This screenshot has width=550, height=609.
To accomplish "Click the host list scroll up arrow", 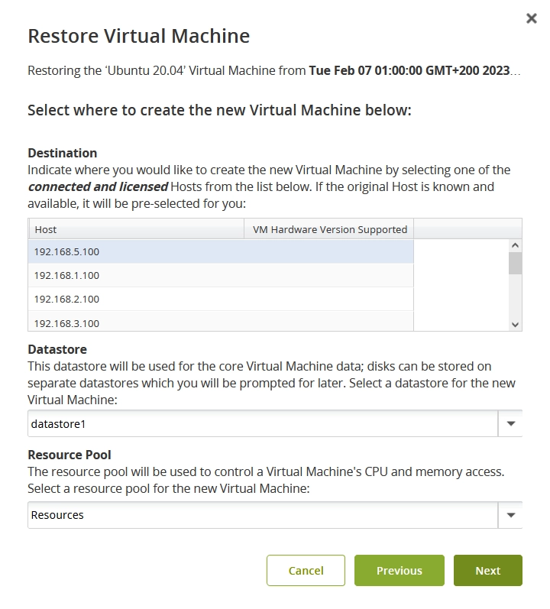I will pos(515,245).
